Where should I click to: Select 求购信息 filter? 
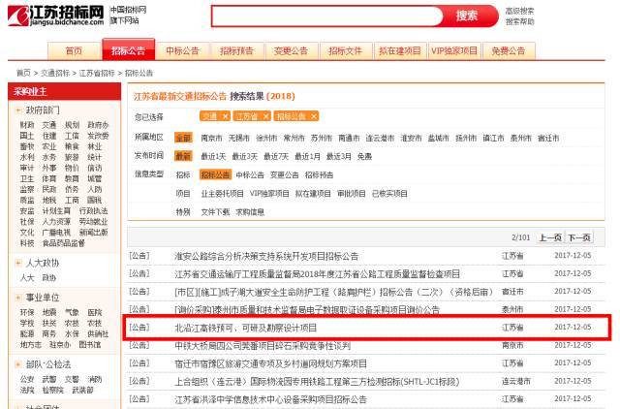coord(250,212)
